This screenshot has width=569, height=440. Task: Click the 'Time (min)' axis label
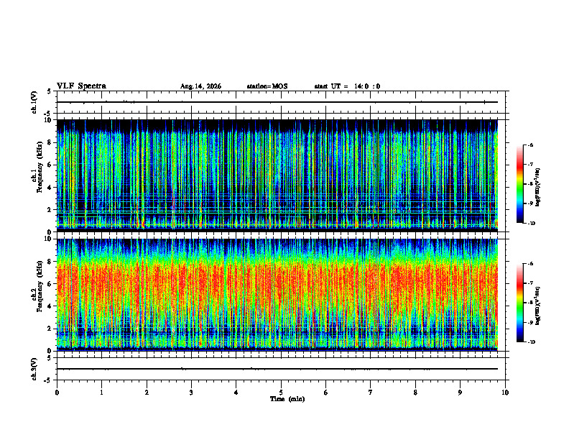pyautogui.click(x=287, y=399)
